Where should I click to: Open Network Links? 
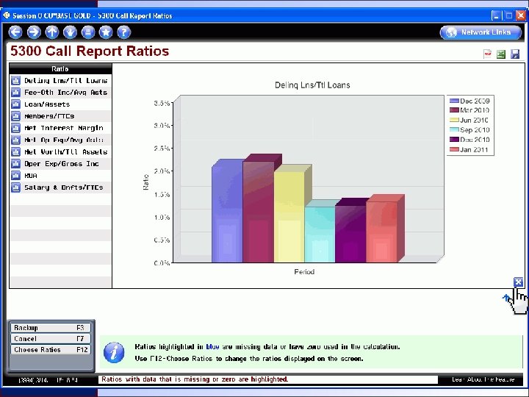(x=481, y=32)
